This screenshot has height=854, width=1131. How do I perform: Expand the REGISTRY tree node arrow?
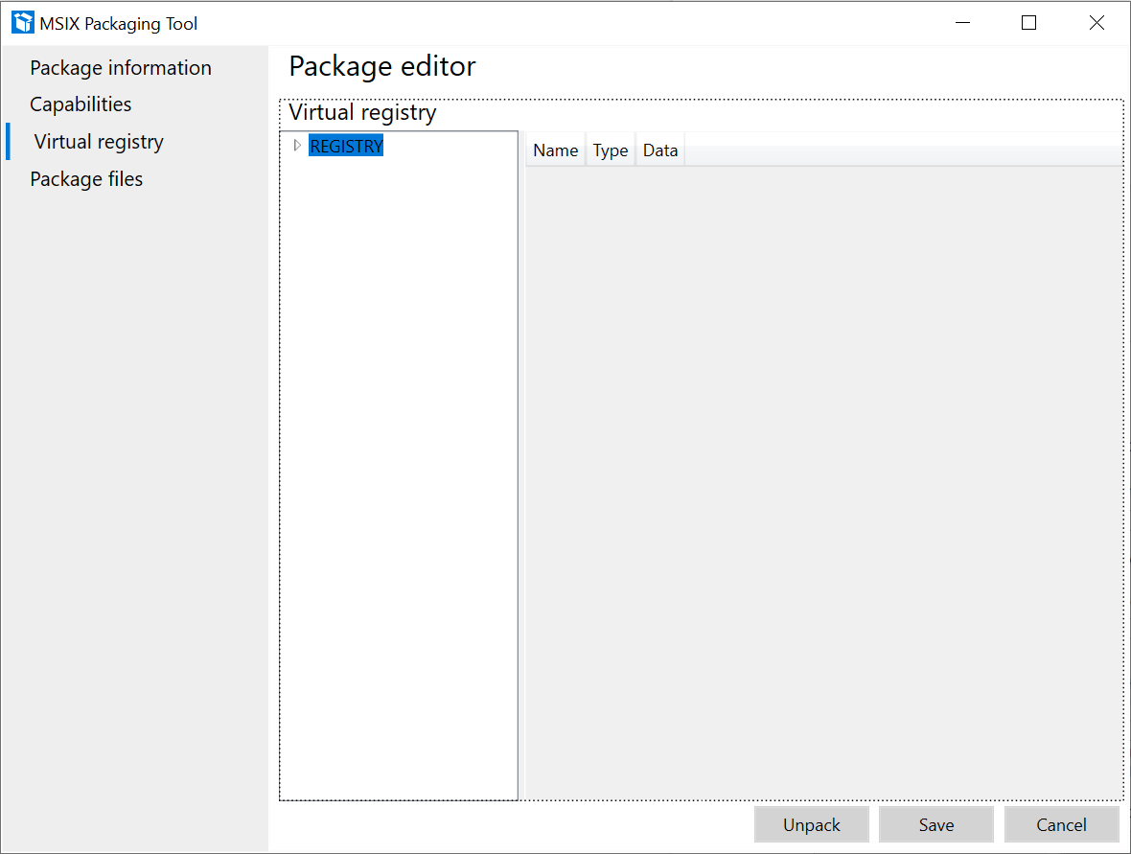[x=296, y=146]
